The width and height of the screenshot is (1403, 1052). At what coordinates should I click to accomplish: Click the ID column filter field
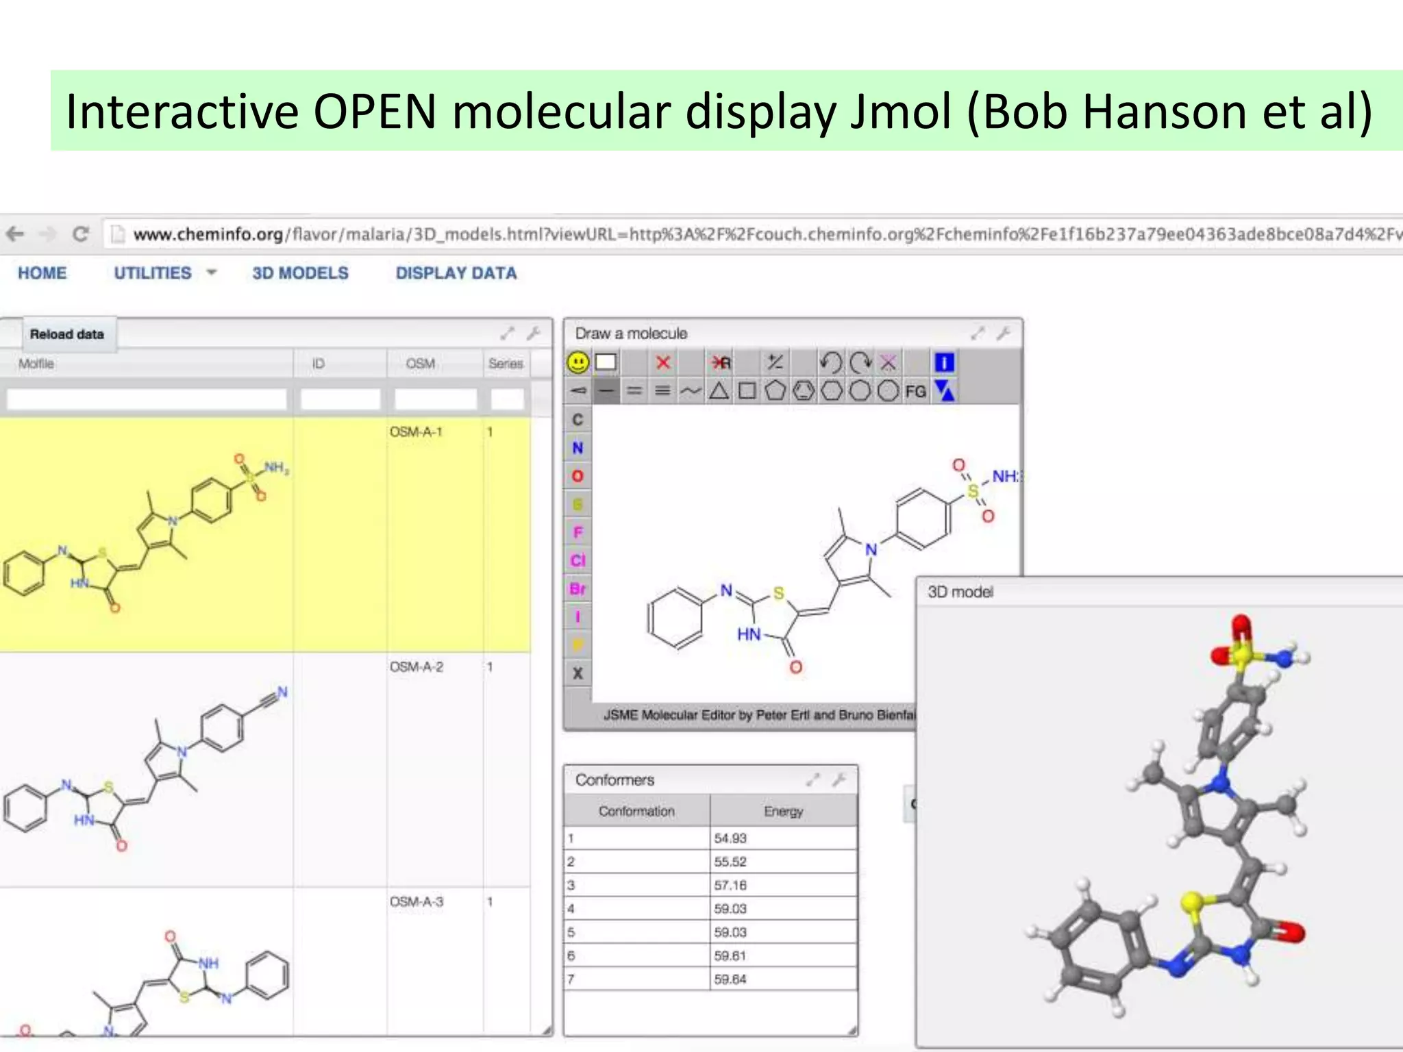(340, 399)
